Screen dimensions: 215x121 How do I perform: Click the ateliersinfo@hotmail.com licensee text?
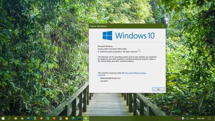coord(110,78)
